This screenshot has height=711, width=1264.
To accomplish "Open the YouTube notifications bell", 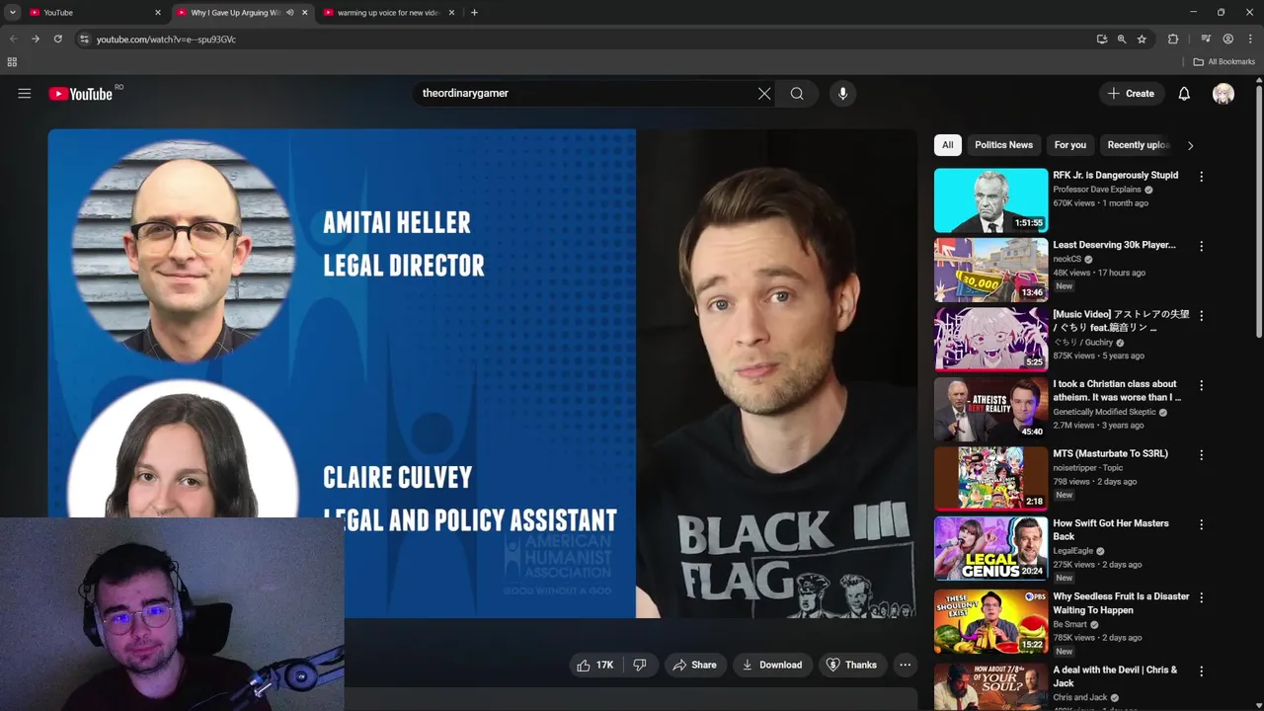I will pyautogui.click(x=1184, y=94).
